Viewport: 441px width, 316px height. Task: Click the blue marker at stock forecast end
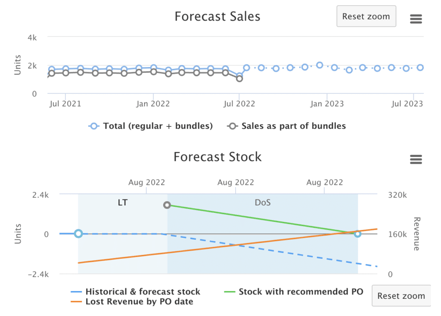click(x=357, y=234)
